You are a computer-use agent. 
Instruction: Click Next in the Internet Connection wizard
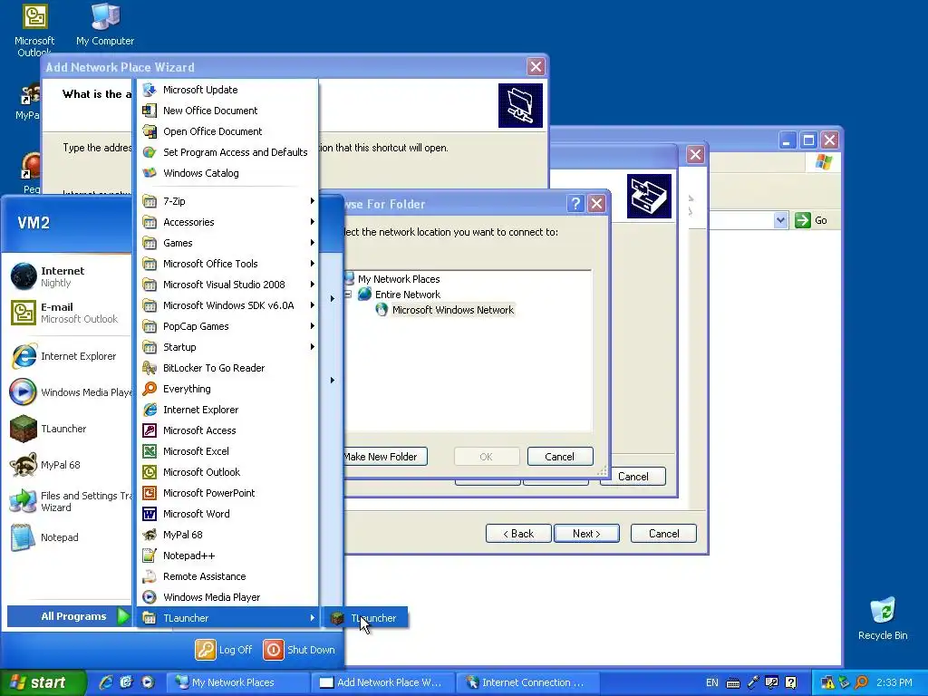[x=586, y=533]
